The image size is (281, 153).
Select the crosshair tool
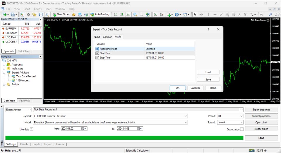pos(201,15)
